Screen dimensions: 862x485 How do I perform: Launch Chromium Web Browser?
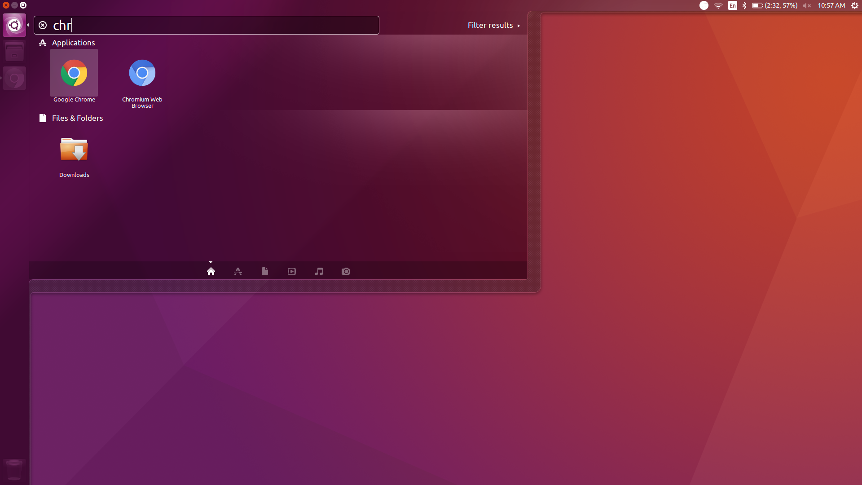point(142,73)
